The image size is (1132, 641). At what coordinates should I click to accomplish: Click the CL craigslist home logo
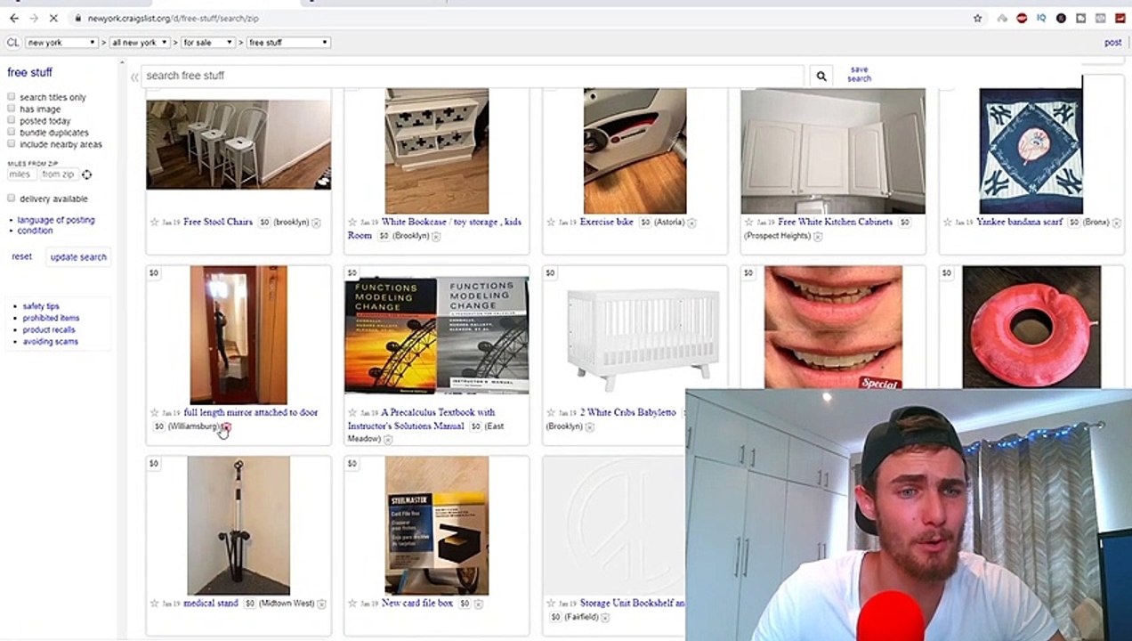pyautogui.click(x=12, y=42)
